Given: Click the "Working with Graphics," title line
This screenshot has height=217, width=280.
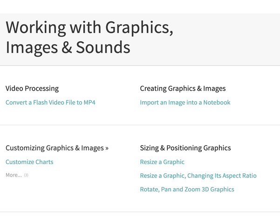Looking at the screenshot, I should pyautogui.click(x=89, y=27).
